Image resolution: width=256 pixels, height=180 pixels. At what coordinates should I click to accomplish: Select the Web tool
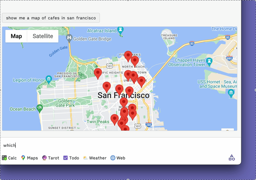point(118,158)
